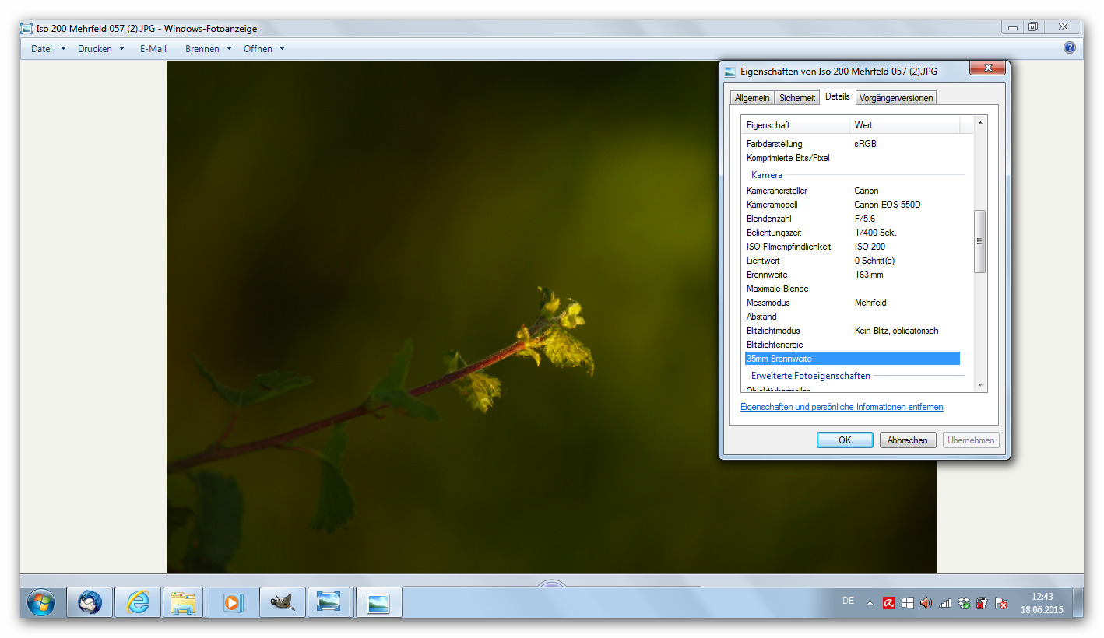Click 'Kein Blitz, obligatorisch' value
This screenshot has height=638, width=1104.
pos(896,331)
